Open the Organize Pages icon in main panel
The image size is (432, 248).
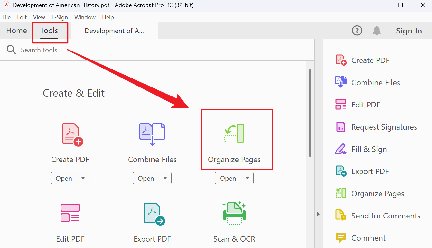click(234, 133)
